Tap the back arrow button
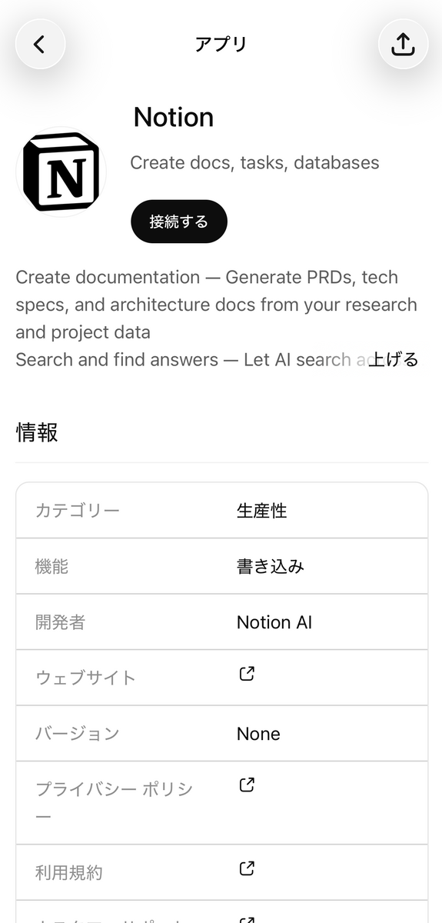This screenshot has height=923, width=442. pos(40,45)
